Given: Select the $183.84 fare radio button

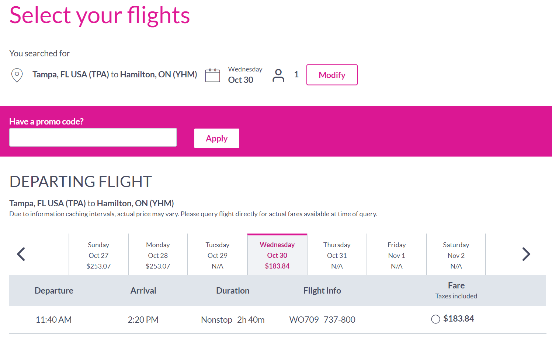Looking at the screenshot, I should (x=435, y=319).
